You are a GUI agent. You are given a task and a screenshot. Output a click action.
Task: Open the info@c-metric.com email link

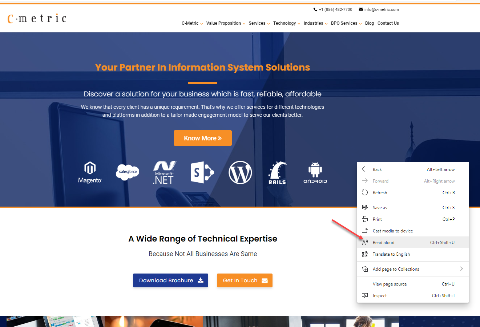click(x=381, y=9)
